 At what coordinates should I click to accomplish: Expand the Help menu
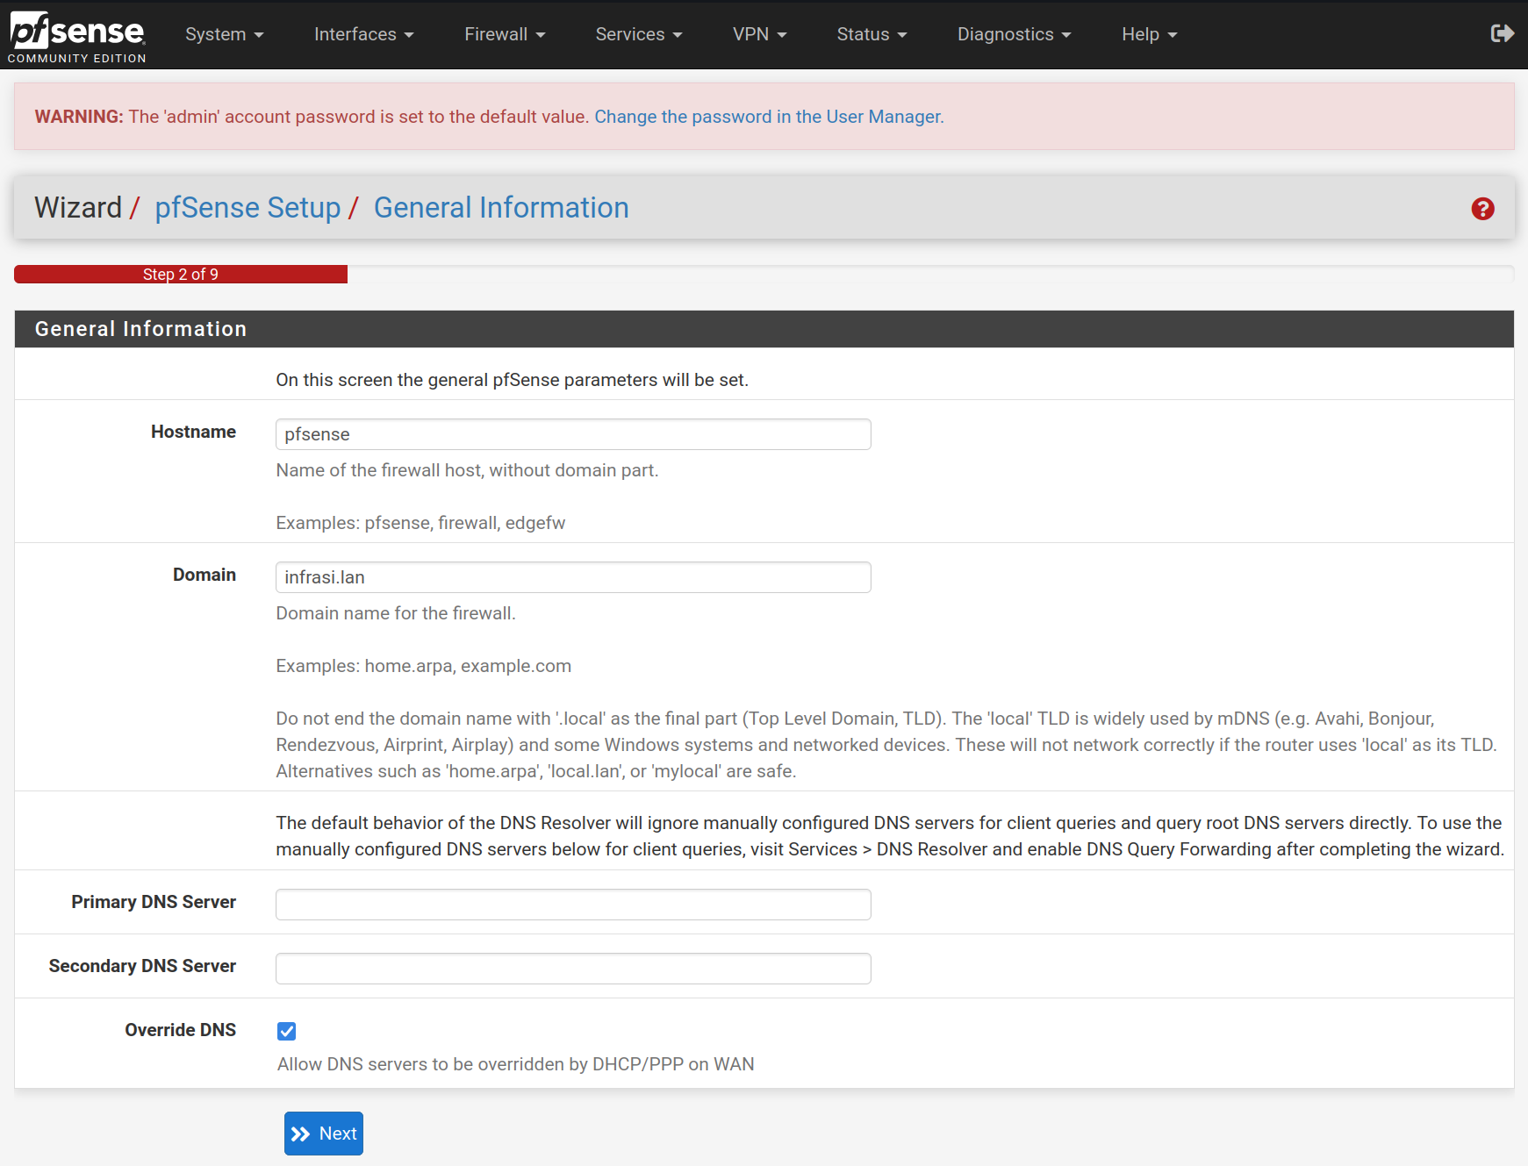(1149, 34)
